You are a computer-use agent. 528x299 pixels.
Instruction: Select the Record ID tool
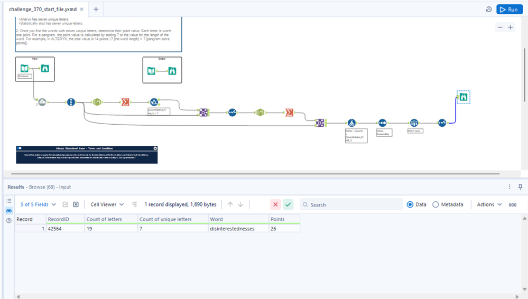point(71,102)
